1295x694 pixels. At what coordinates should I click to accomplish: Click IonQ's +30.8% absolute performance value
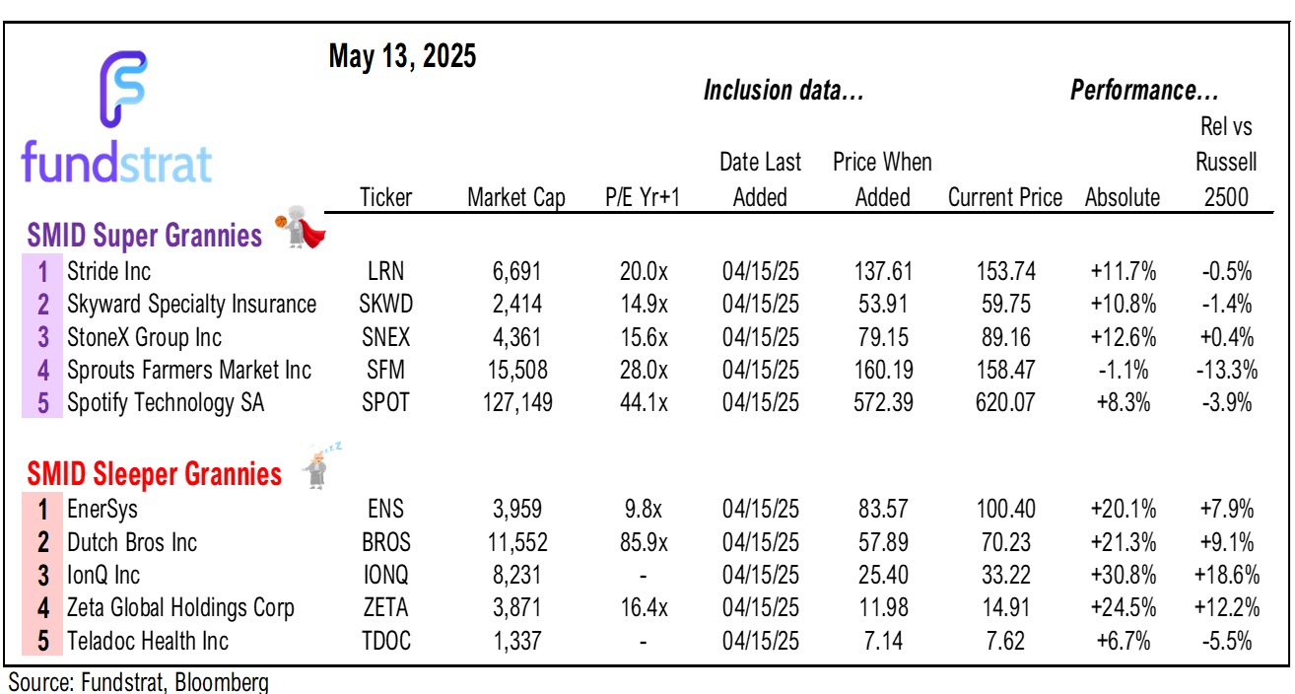pyautogui.click(x=1123, y=576)
